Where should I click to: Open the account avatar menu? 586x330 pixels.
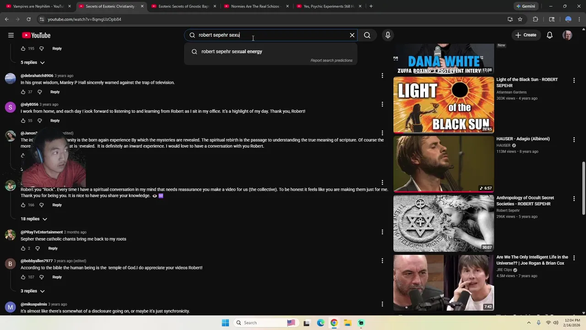pyautogui.click(x=567, y=35)
